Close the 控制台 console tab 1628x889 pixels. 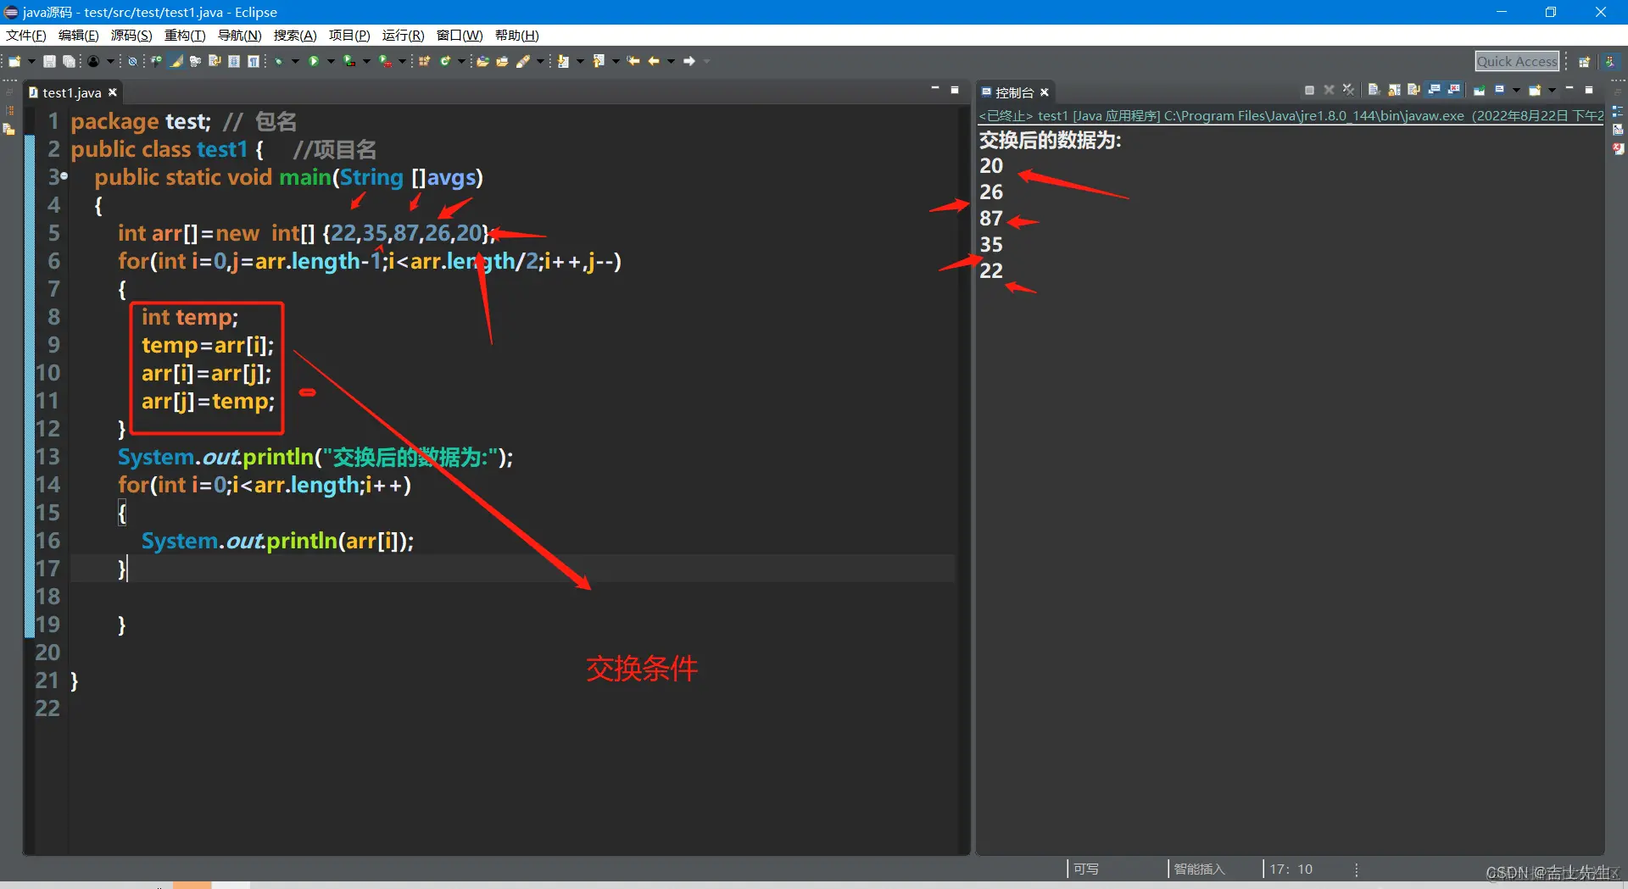tap(1045, 92)
